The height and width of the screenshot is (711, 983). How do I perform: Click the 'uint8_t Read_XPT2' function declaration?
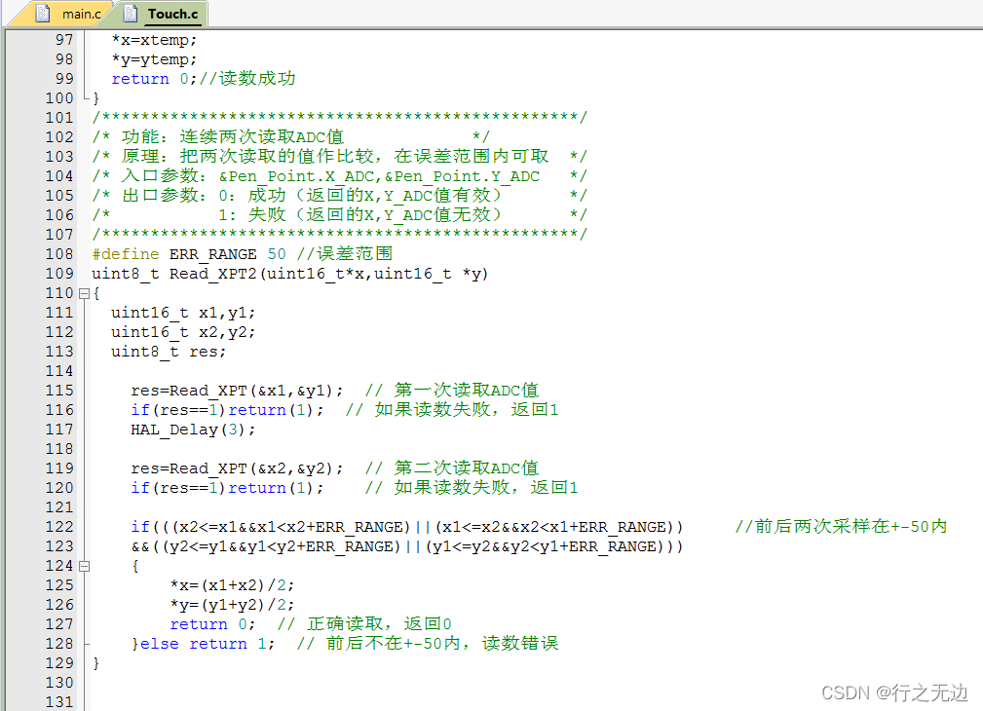[289, 274]
